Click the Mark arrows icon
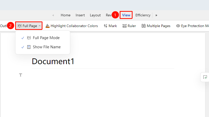Viewport: 209px width, 117px height. 106,26
